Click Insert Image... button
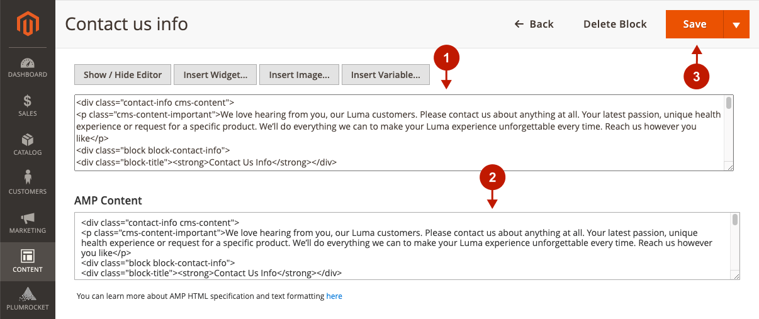The height and width of the screenshot is (319, 759). [x=299, y=74]
